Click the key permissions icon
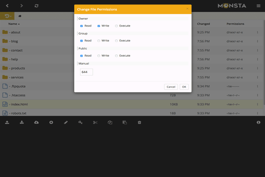Image resolution: width=265 pixels, height=177 pixels. (80, 122)
